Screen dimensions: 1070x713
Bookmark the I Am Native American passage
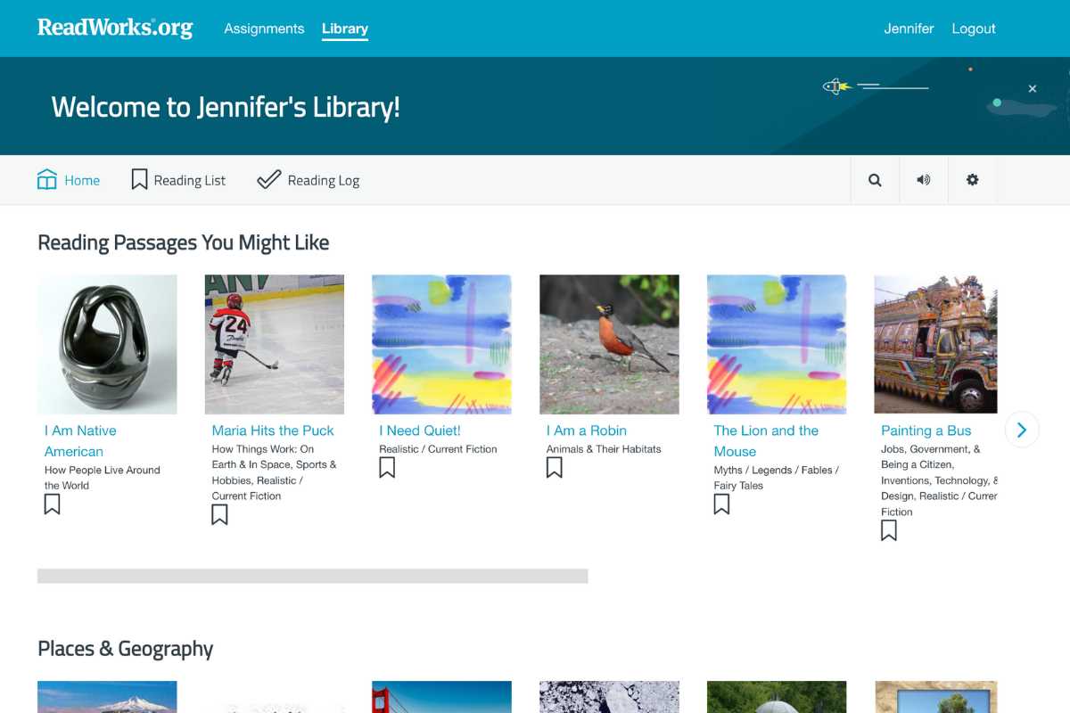[53, 504]
